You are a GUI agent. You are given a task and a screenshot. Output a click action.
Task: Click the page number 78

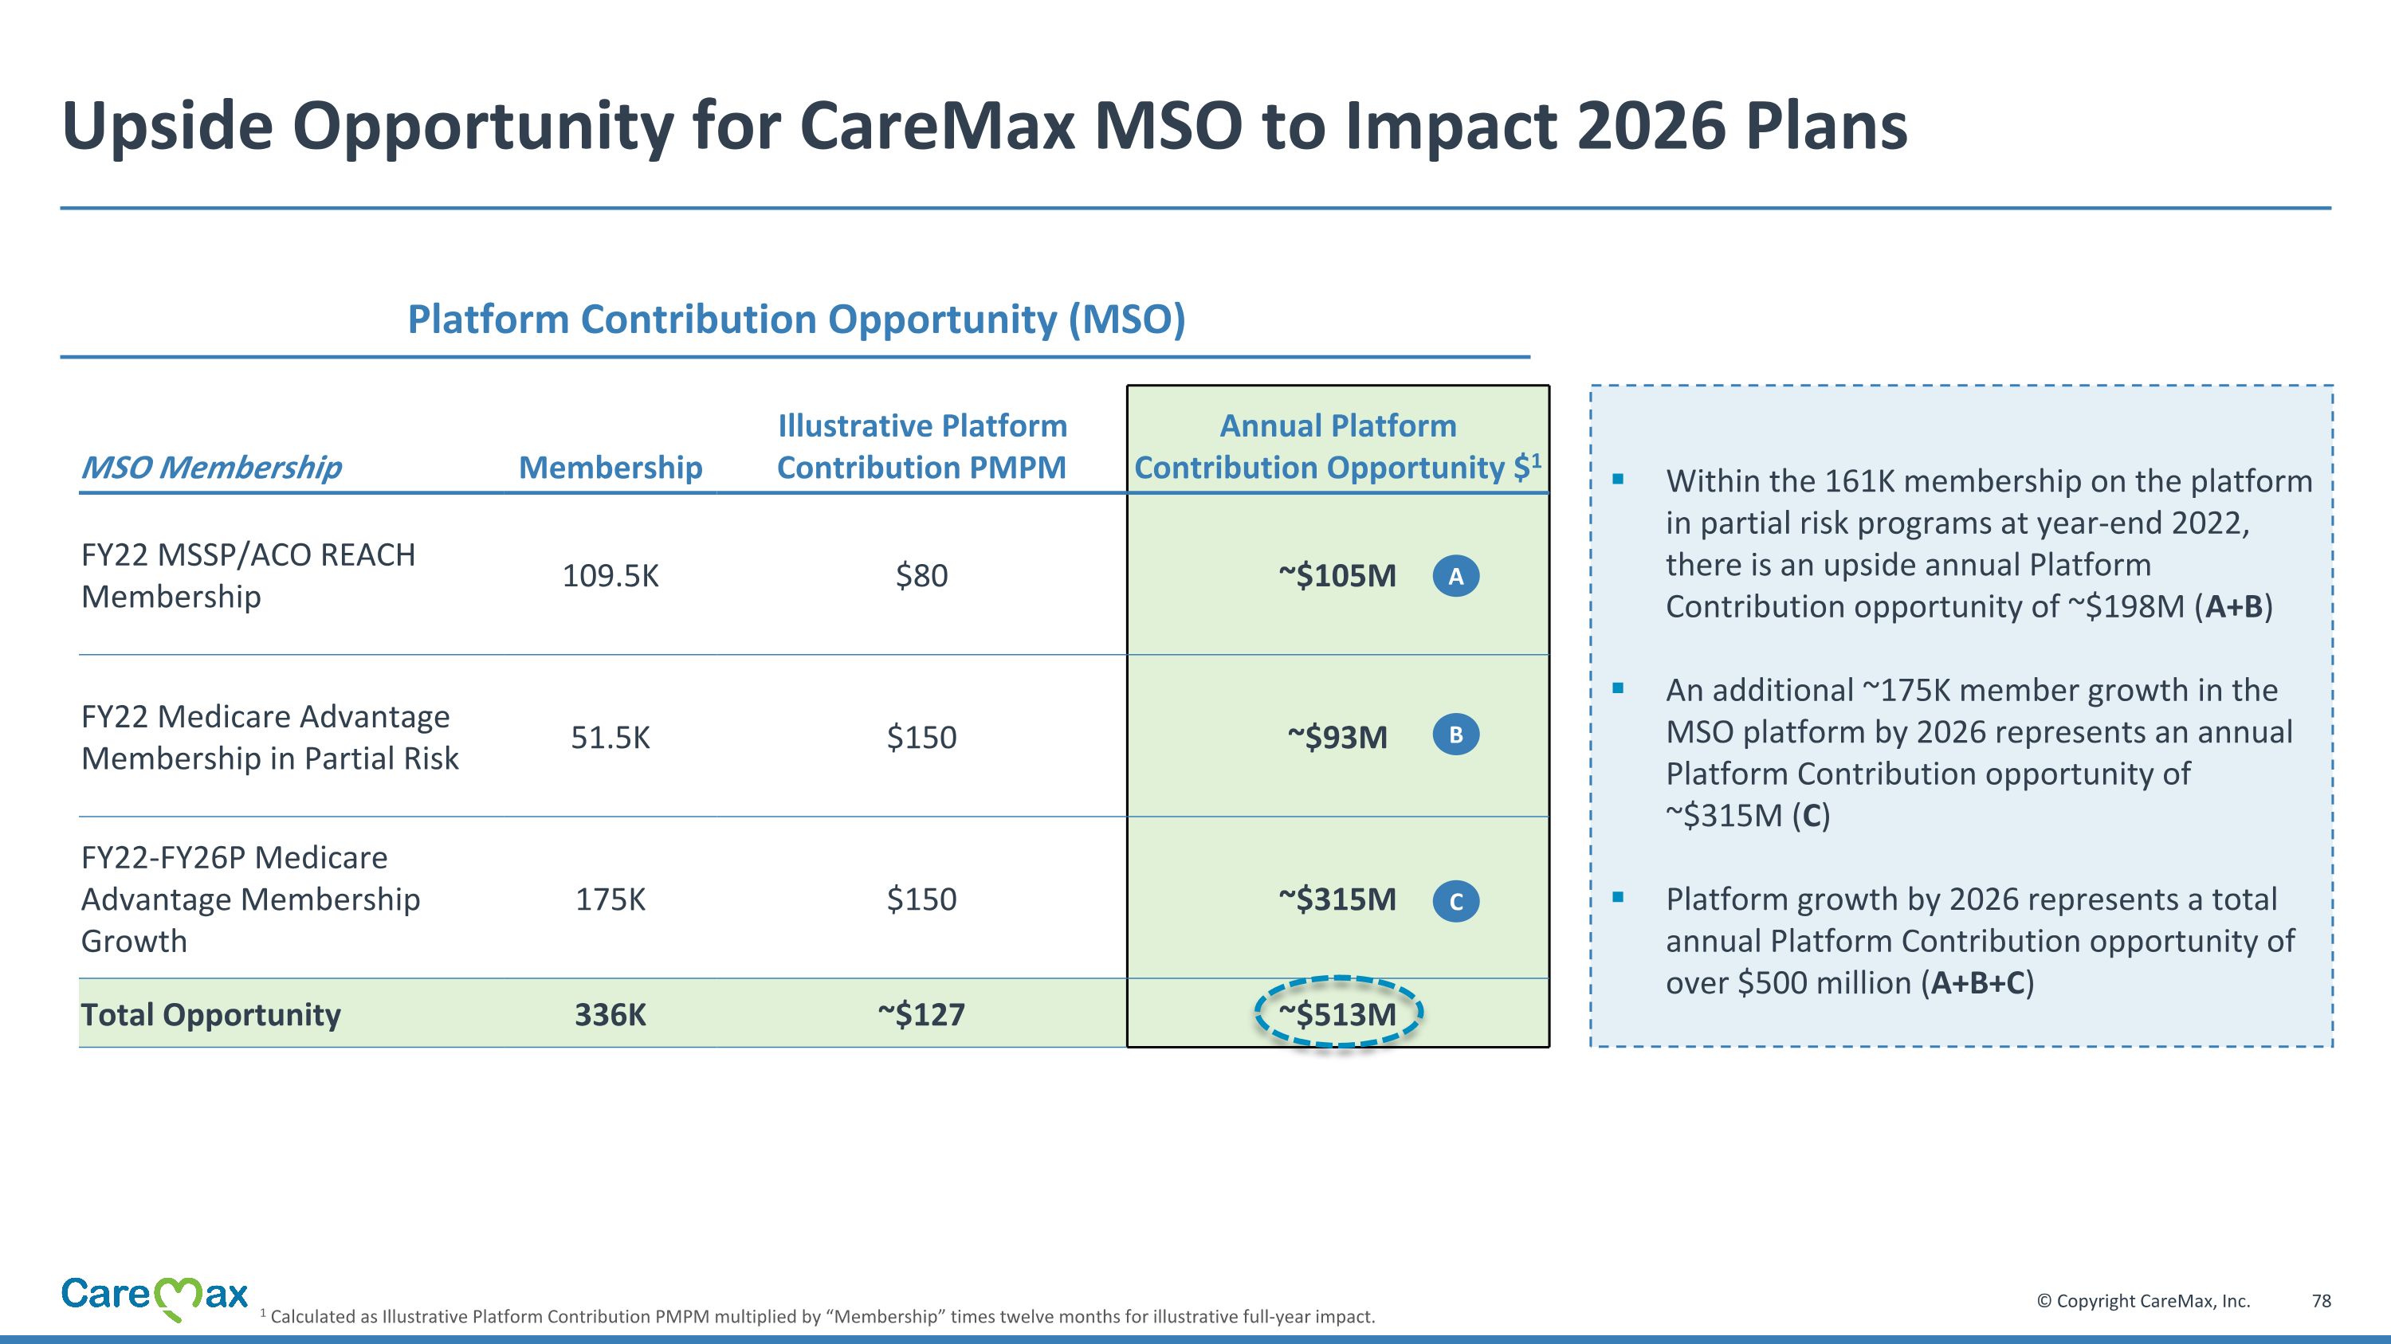[2322, 1300]
